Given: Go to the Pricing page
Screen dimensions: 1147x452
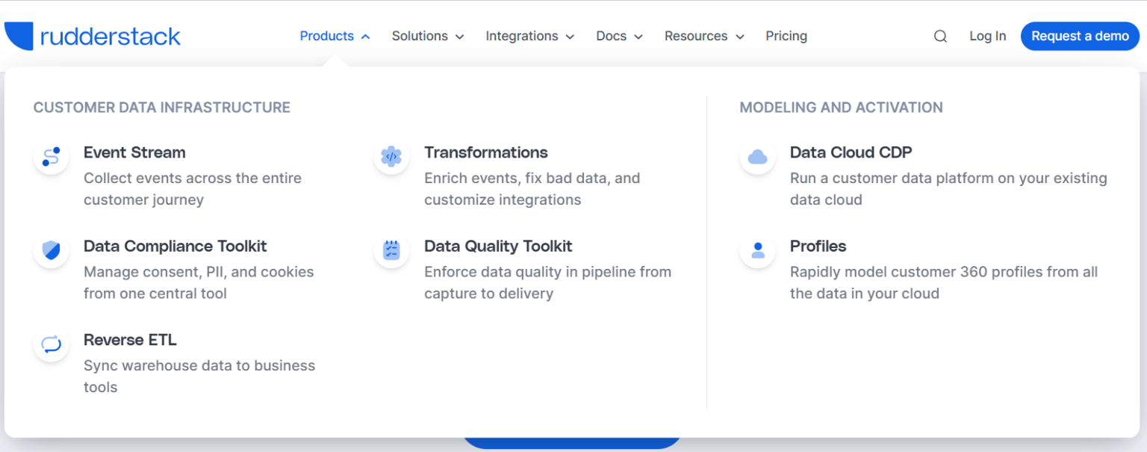Looking at the screenshot, I should pyautogui.click(x=786, y=36).
